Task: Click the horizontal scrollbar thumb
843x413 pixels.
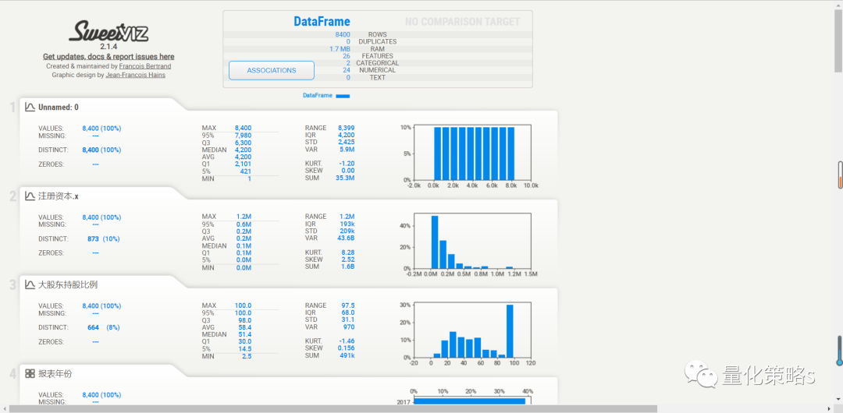Action: pyautogui.click(x=333, y=409)
